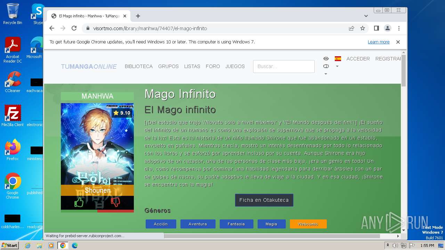Click the Mago Infinito title heading
Viewport: 445px width, 250px height.
coord(180,94)
